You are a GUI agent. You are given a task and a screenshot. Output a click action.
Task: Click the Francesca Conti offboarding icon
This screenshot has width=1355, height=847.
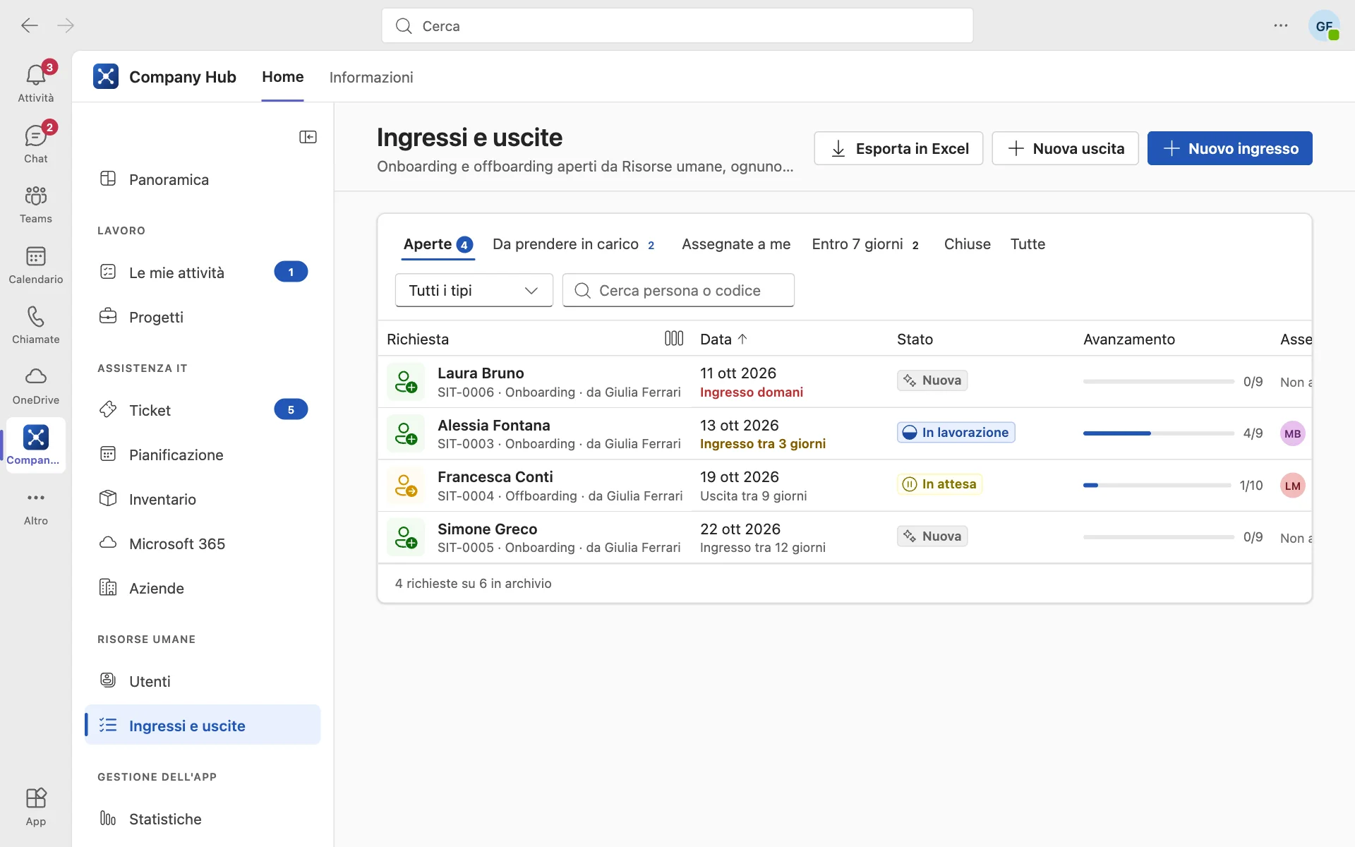[406, 486]
